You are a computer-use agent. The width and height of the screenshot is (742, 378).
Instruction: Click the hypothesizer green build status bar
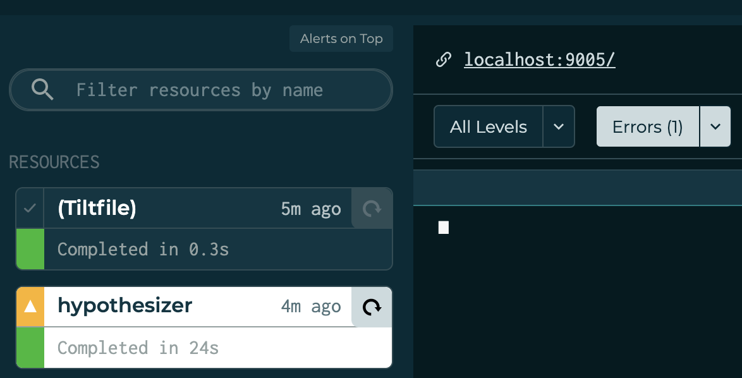[x=30, y=347]
